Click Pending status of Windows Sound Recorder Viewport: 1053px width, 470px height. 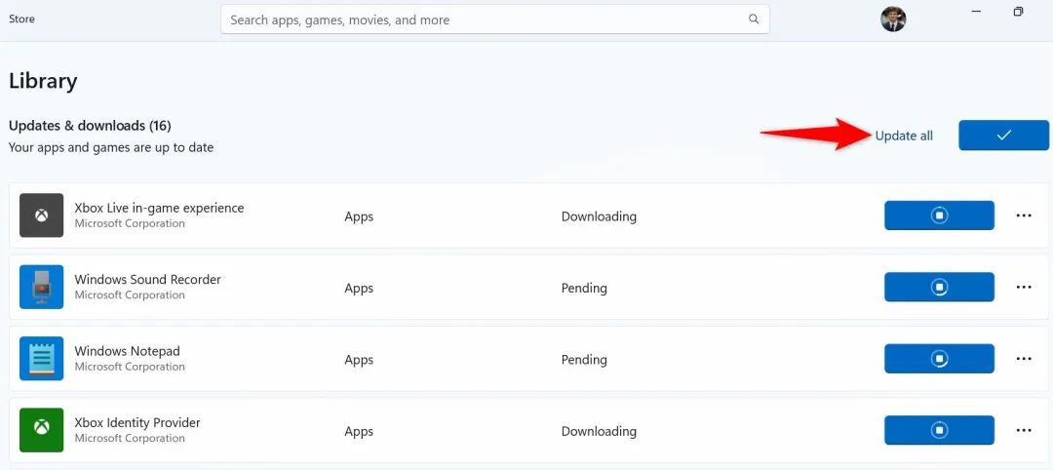(584, 288)
